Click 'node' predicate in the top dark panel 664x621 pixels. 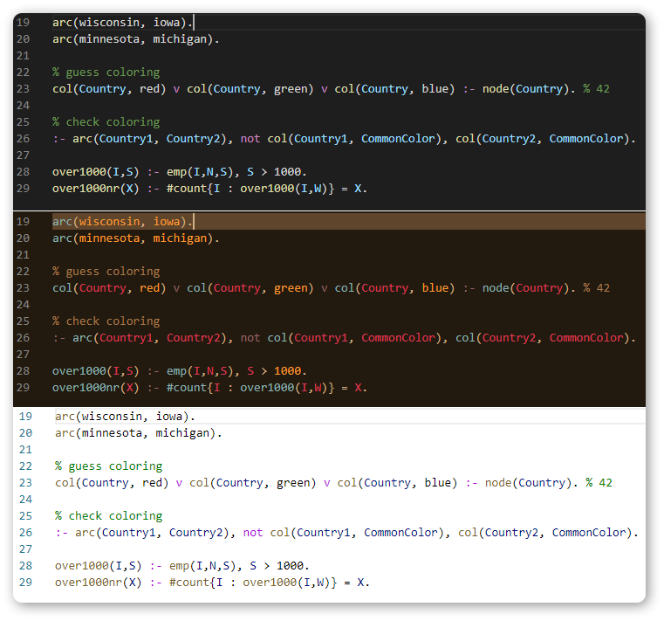pyautogui.click(x=496, y=89)
